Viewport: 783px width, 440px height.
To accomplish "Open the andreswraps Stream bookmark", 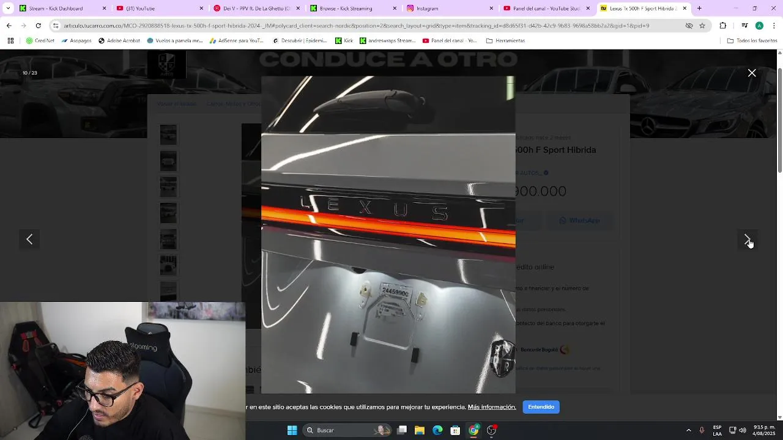I will (388, 40).
